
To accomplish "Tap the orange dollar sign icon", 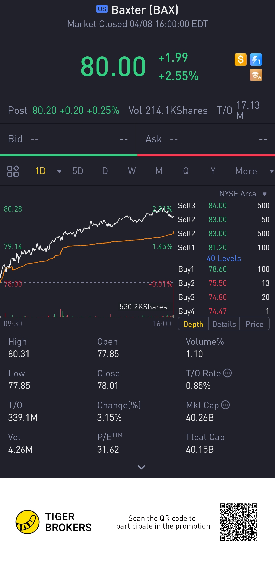I will pyautogui.click(x=240, y=60).
